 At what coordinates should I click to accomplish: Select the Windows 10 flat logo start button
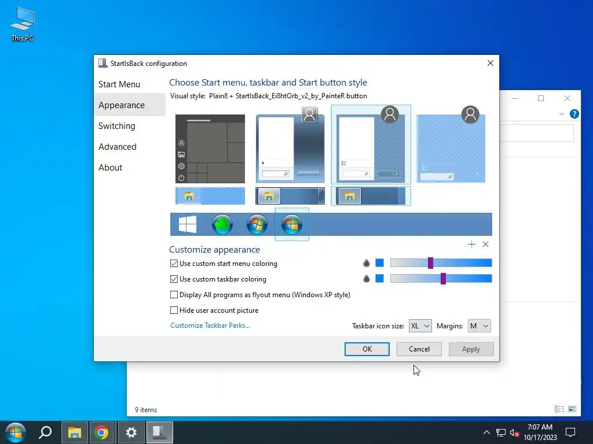point(188,225)
